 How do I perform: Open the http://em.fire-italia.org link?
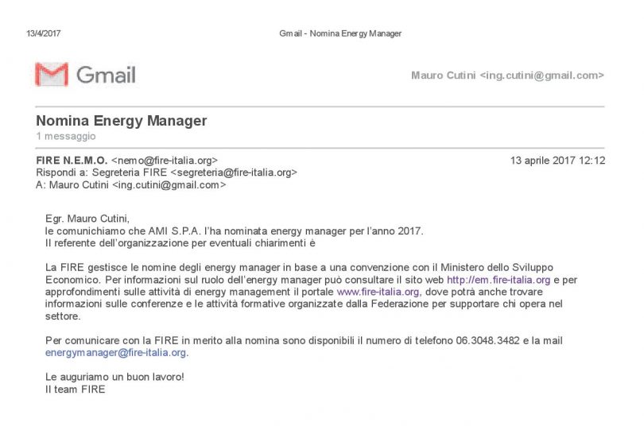(499, 280)
